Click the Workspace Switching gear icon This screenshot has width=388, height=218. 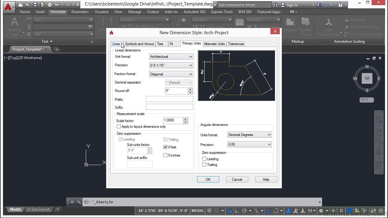321,211
